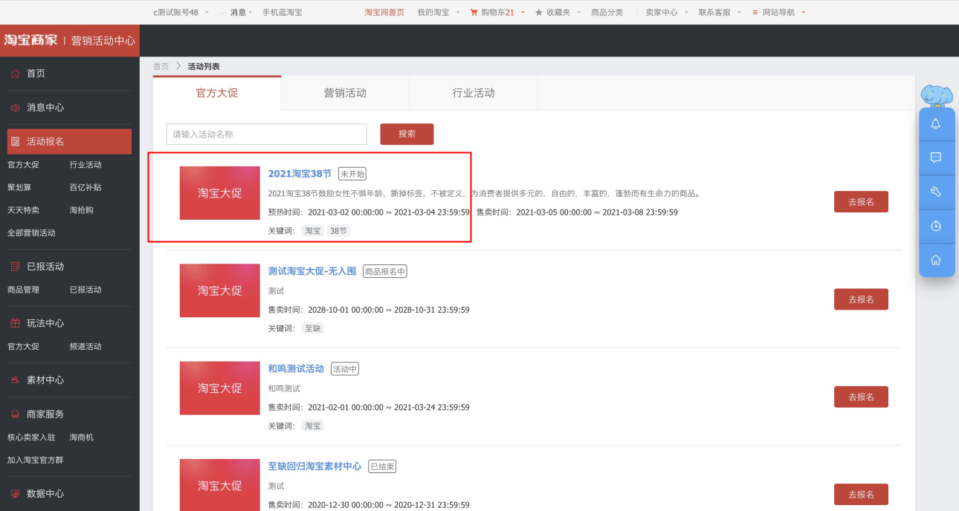The image size is (959, 511).
Task: Click 去报名 for 测试淘宝大促-无入围
Action: [x=861, y=299]
